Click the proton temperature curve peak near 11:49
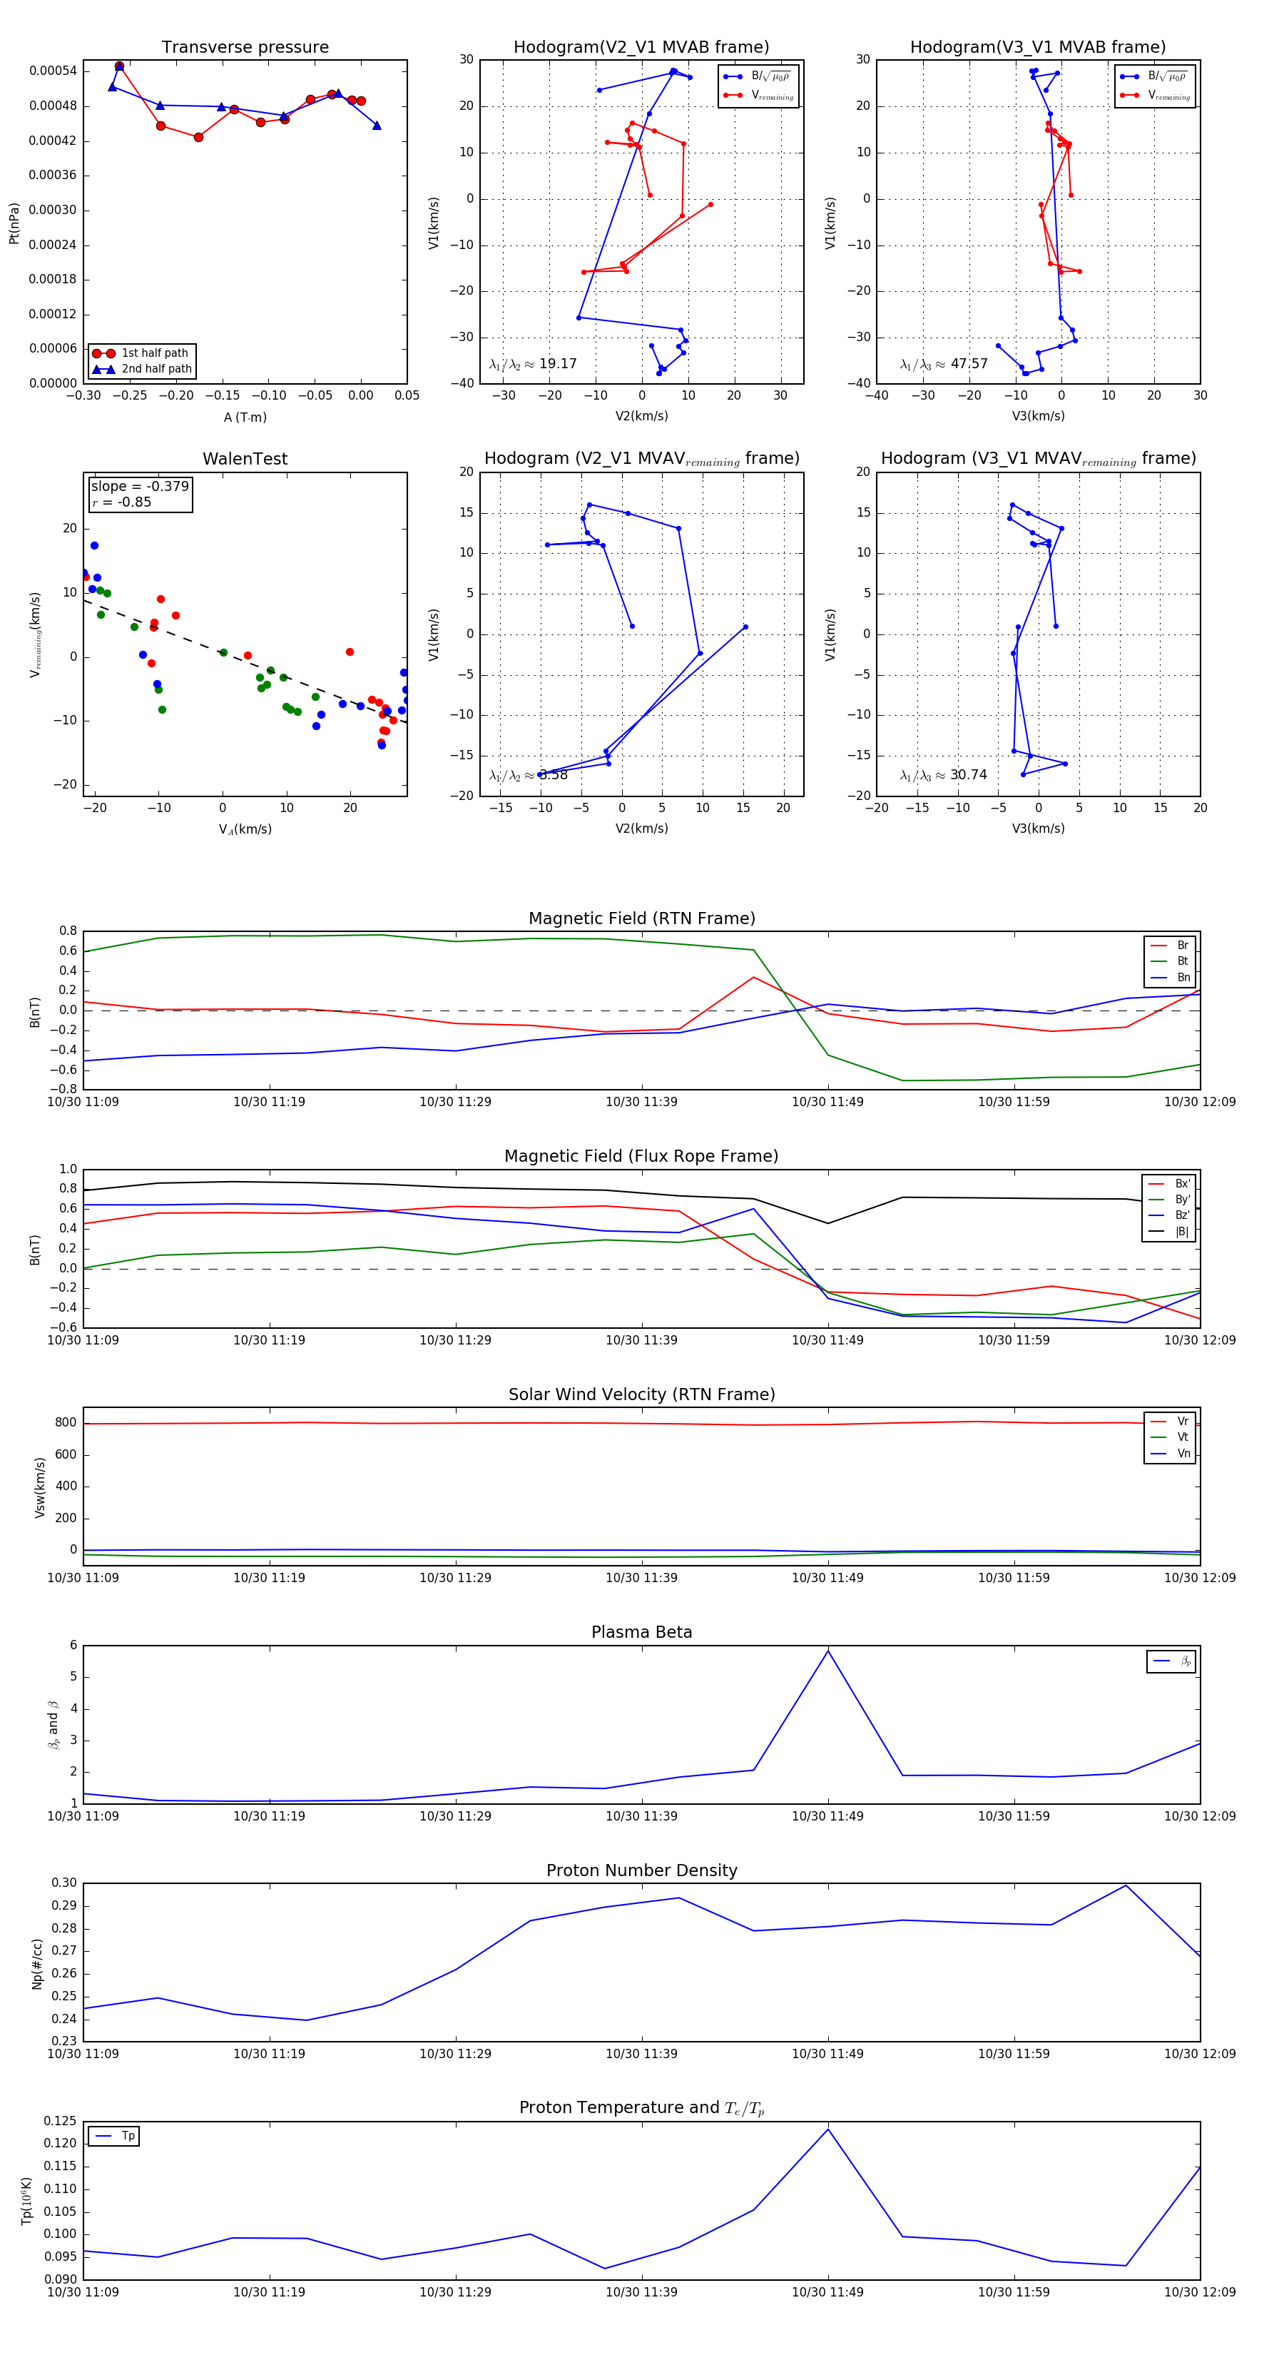Image resolution: width=1284 pixels, height=2355 pixels. [x=828, y=2130]
